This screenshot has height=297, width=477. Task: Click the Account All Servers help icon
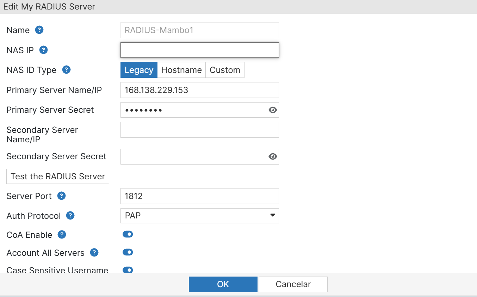[94, 253]
